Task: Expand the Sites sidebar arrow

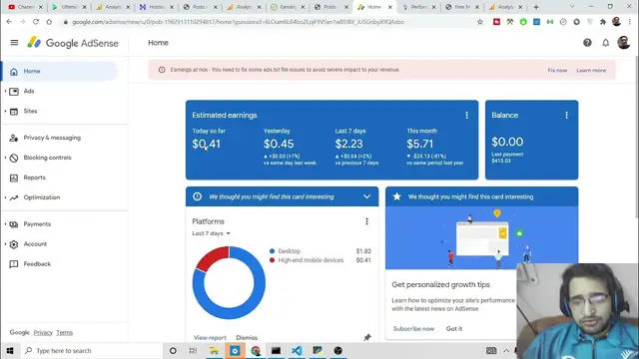Action: (5, 111)
